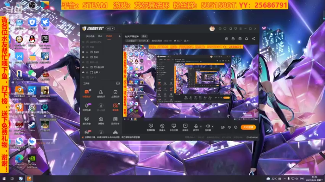Open the gear settings beside 关闭直播
Viewport: 325px width, 182px height.
(x=236, y=127)
